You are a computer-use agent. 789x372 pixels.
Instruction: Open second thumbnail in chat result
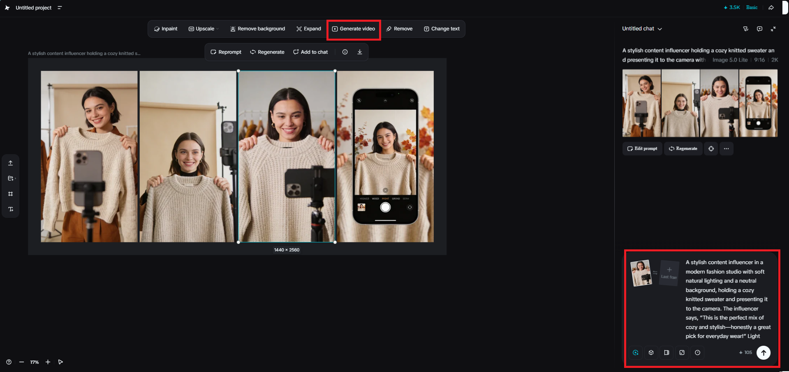coord(680,103)
